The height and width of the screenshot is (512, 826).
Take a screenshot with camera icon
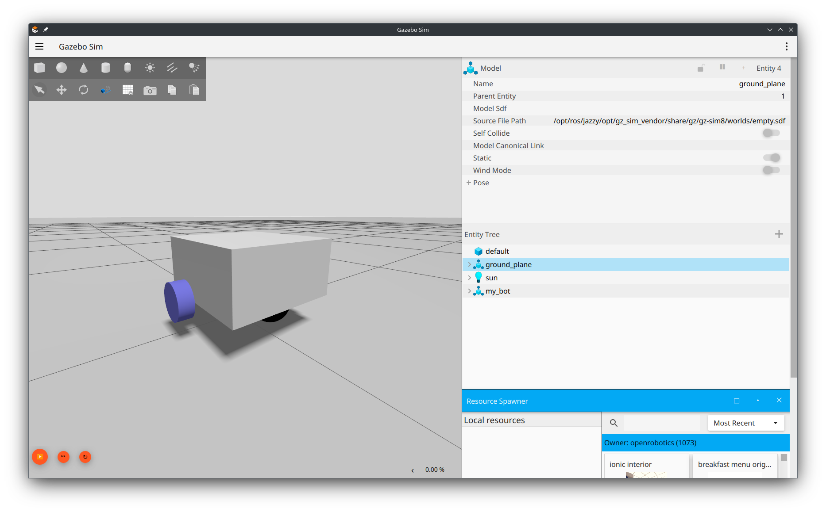[x=150, y=90]
